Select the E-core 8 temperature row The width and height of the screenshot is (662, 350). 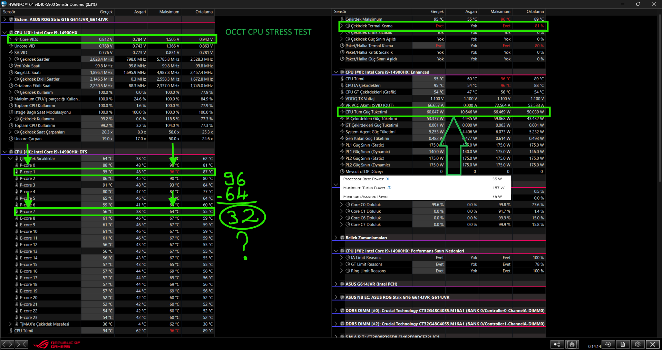pyautogui.click(x=107, y=218)
